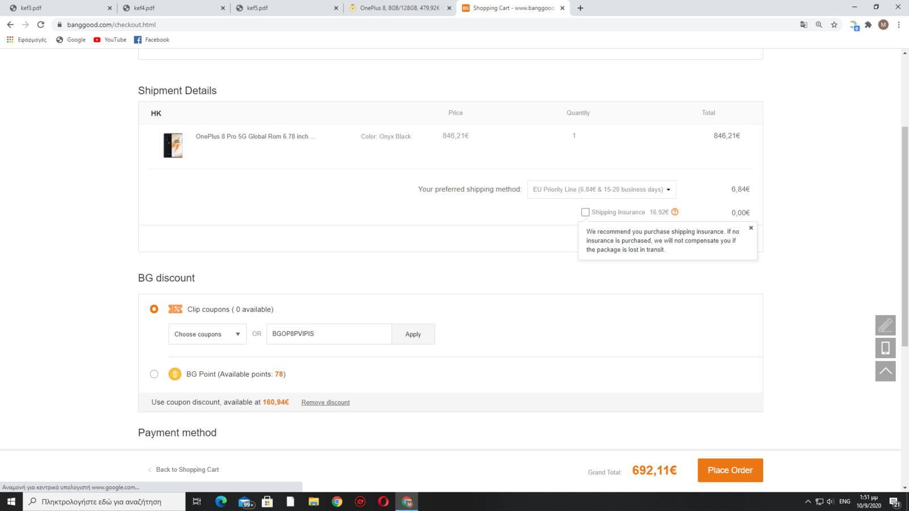Bookmark this page with the star icon
The height and width of the screenshot is (511, 909).
(x=834, y=24)
